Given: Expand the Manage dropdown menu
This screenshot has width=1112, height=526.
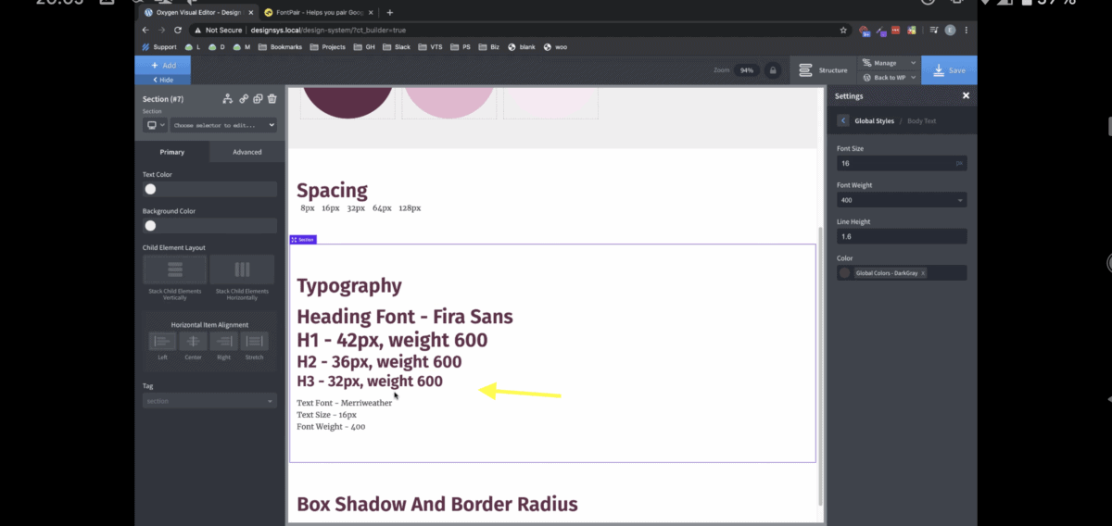Looking at the screenshot, I should pos(888,63).
